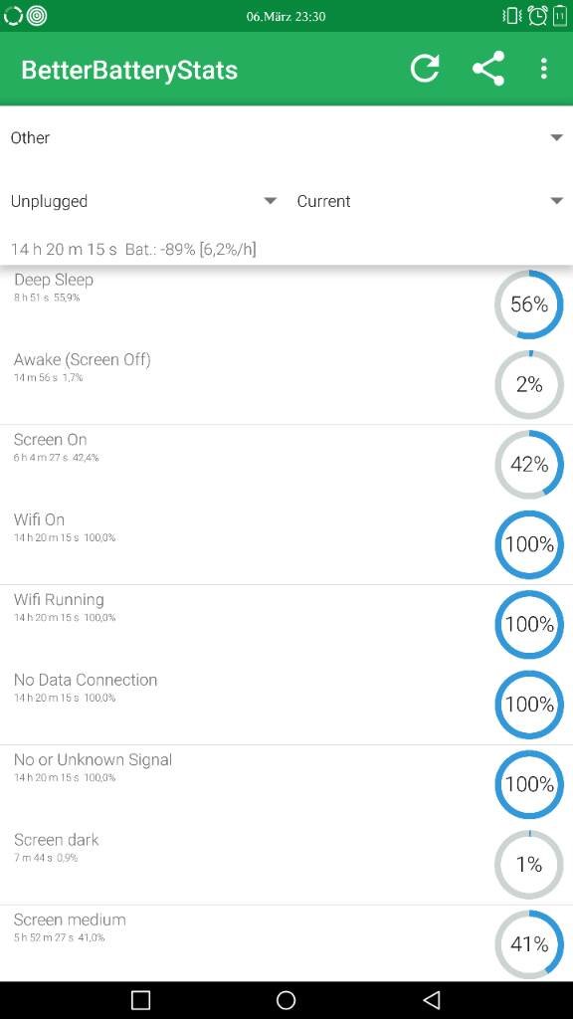
Task: Open the Other stat type dropdown
Action: point(286,137)
